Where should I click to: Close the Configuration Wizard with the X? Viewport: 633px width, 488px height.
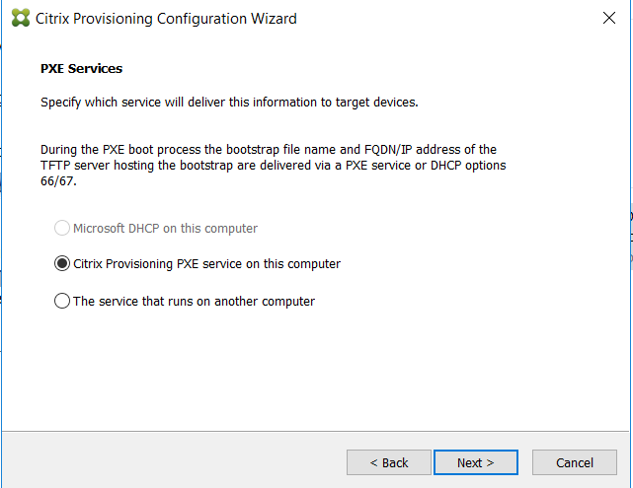click(608, 18)
